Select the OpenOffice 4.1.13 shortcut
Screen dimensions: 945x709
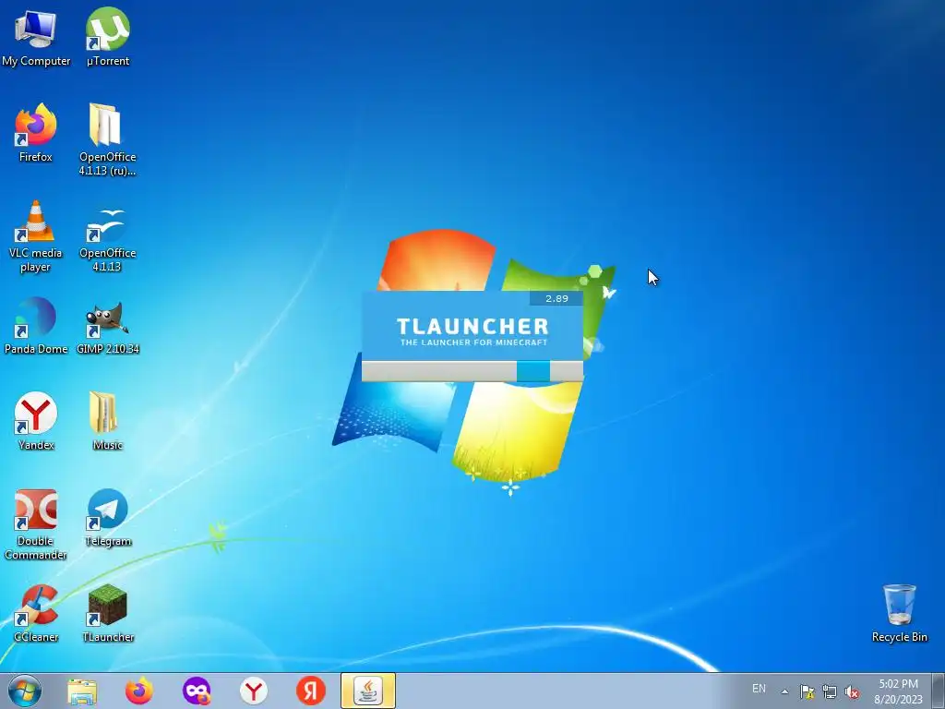pos(107,239)
